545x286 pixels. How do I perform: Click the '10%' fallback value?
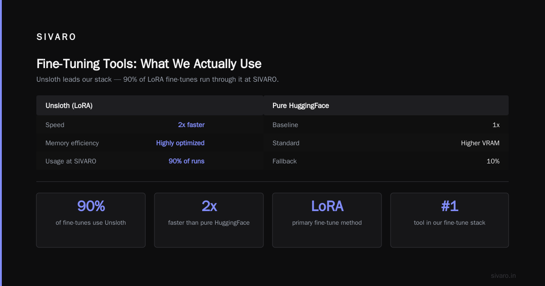point(493,161)
